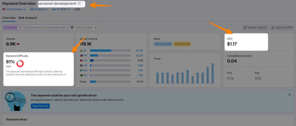Click the tallest bar in Trend chart
Image resolution: width=296 pixels, height=126 pixels.
[x=212, y=74]
